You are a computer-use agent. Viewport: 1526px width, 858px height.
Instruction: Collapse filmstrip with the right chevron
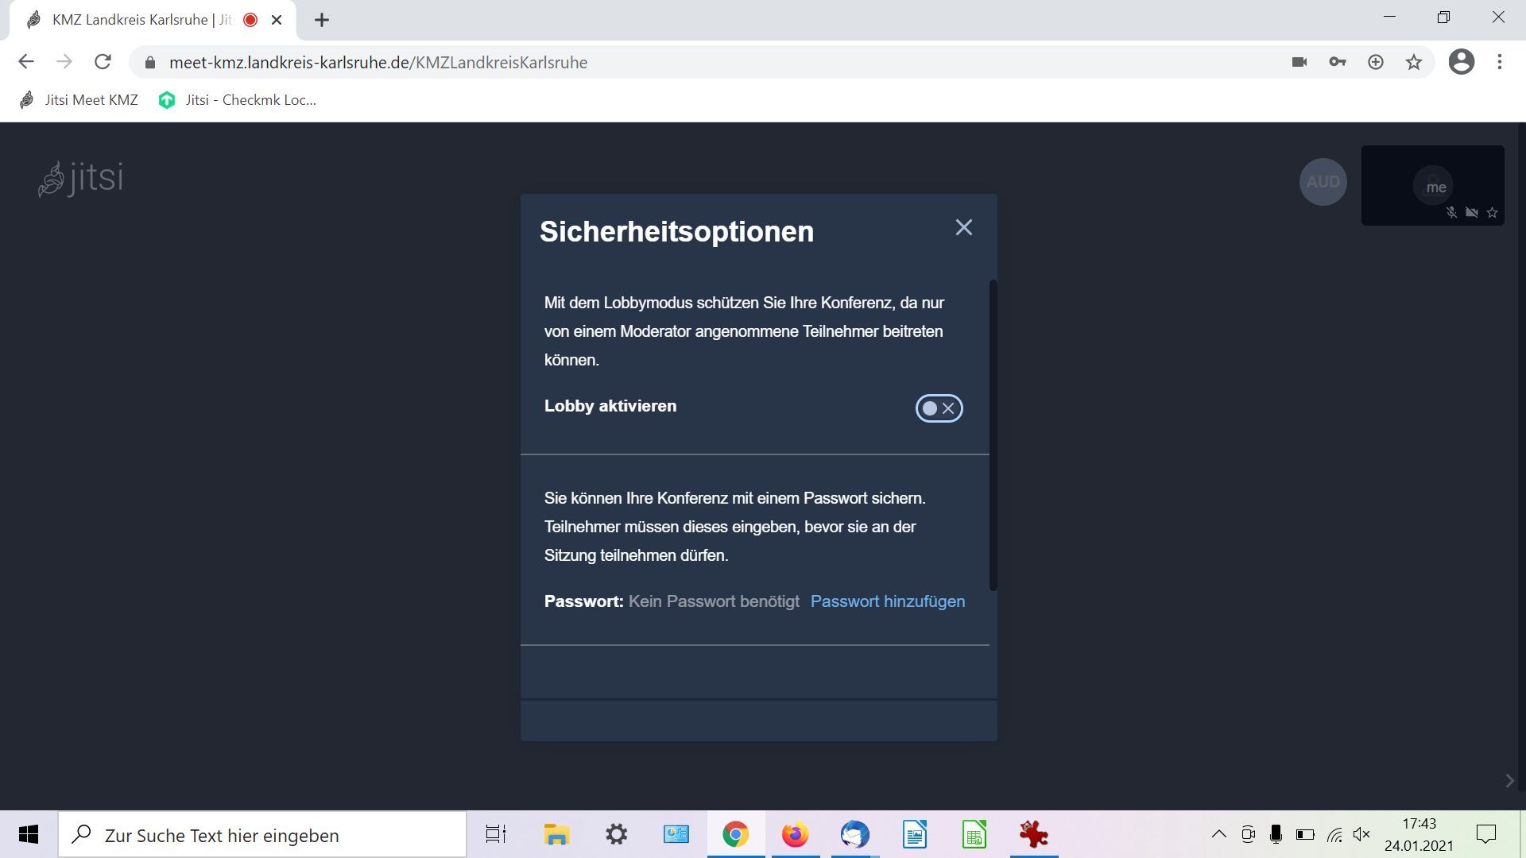click(x=1509, y=781)
